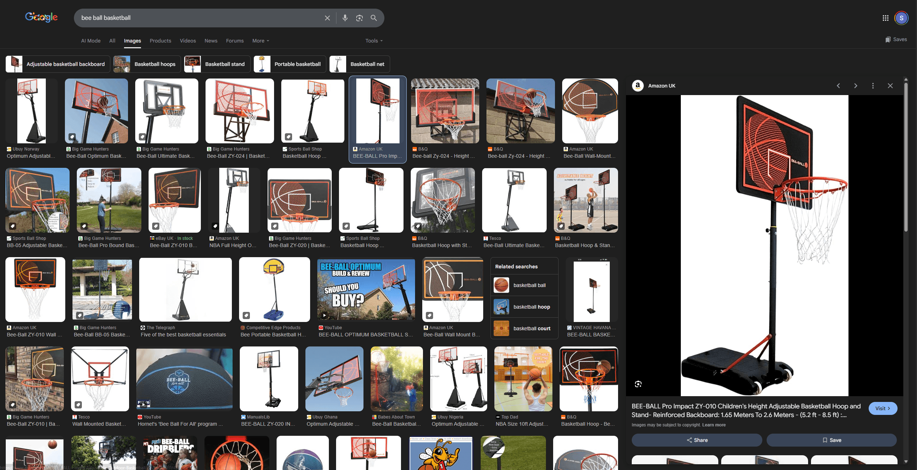Open the Google apps grid
This screenshot has height=470, width=917.
[x=885, y=18]
